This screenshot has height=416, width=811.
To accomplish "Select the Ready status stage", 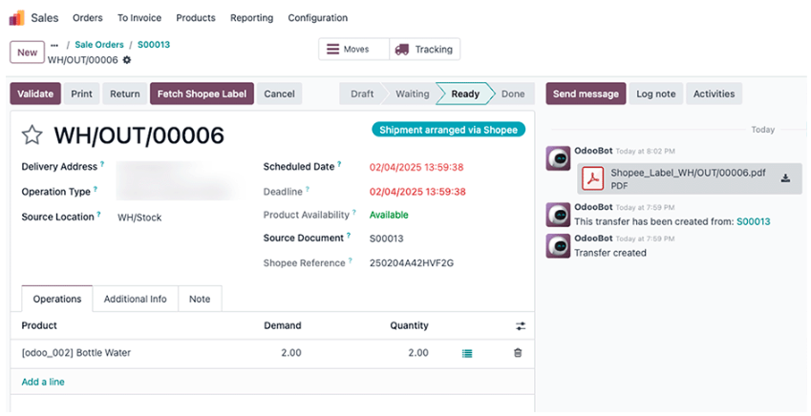I will tap(465, 94).
